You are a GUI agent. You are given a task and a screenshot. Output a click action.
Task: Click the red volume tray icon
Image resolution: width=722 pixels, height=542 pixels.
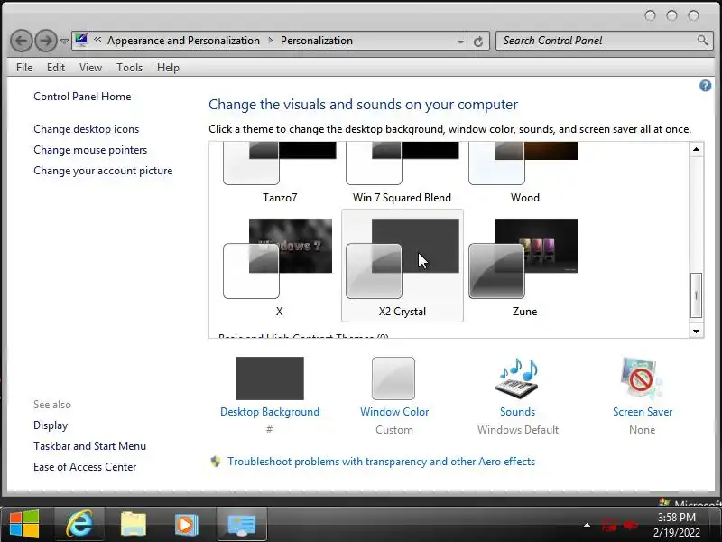[x=630, y=525]
